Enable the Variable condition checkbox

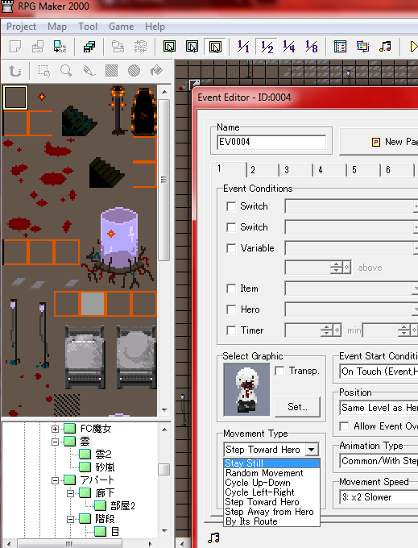coord(231,248)
